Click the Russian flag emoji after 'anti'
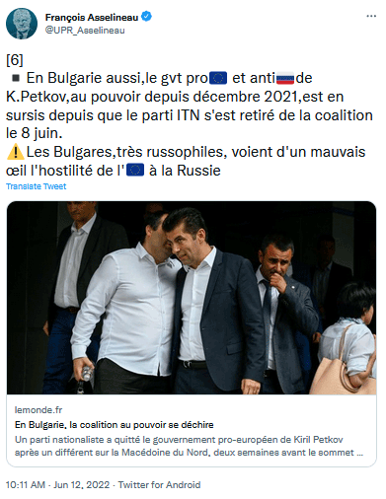The image size is (386, 499). (x=285, y=79)
